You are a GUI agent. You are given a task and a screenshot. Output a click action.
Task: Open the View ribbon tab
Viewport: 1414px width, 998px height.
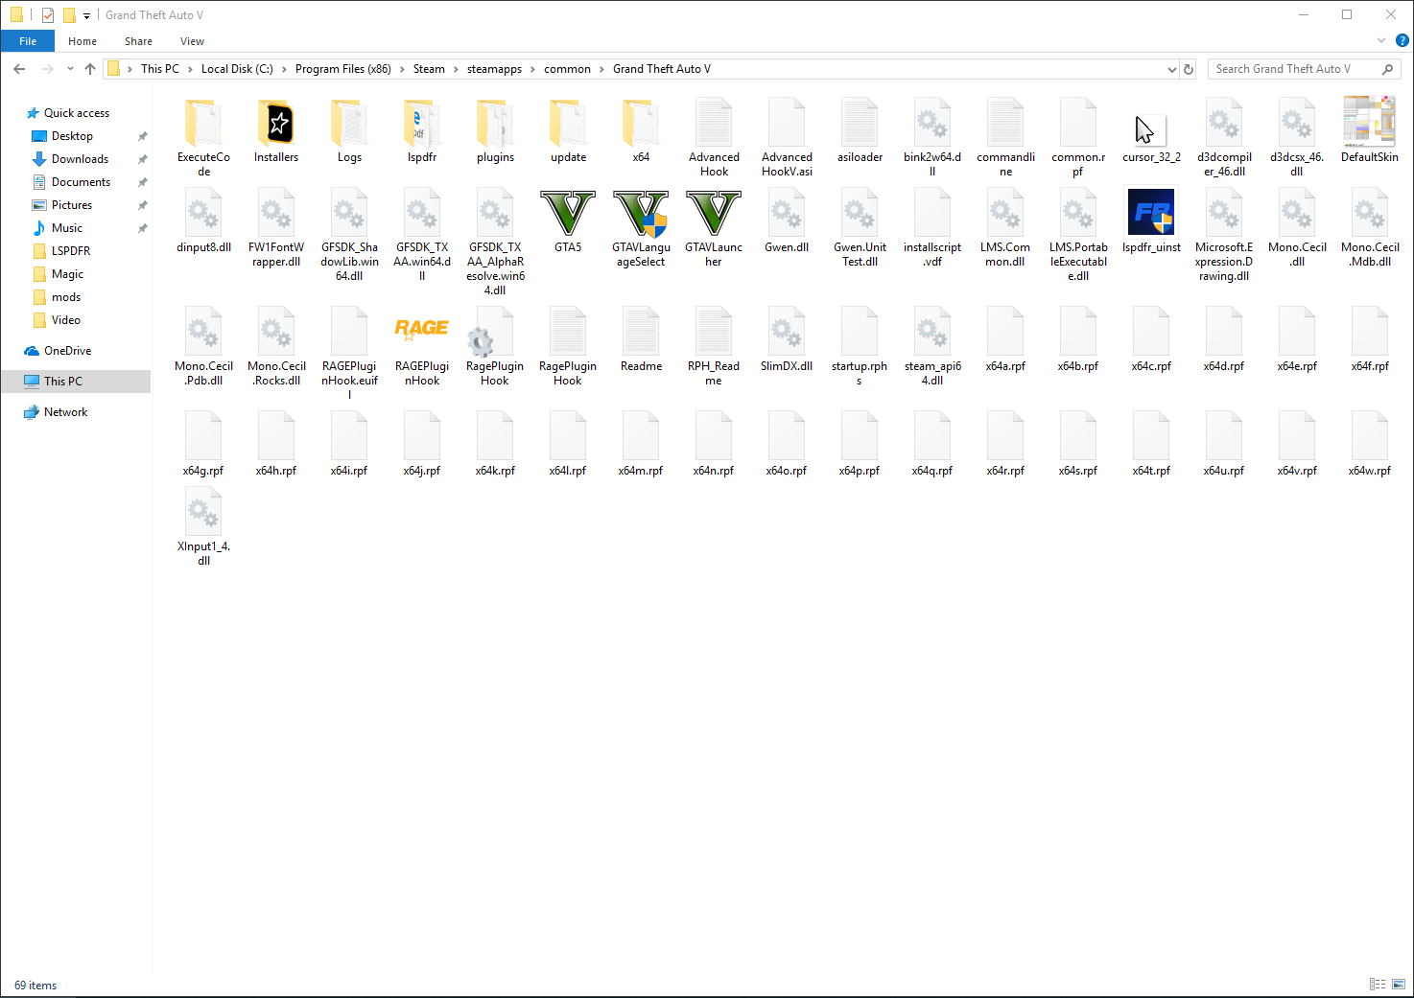pyautogui.click(x=192, y=41)
